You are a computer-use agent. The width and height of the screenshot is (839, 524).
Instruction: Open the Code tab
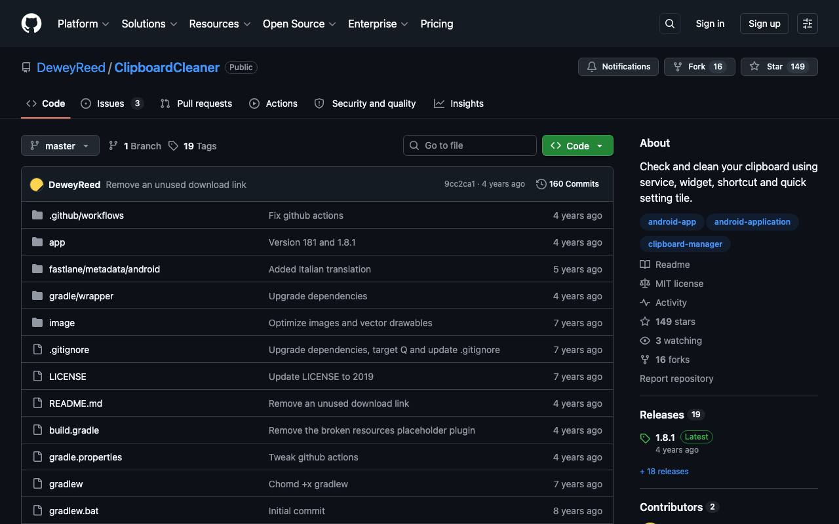click(46, 103)
